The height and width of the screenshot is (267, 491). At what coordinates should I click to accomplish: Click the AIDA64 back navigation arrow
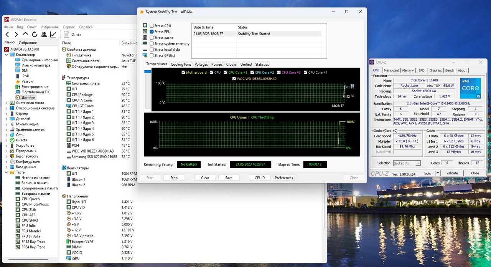pyautogui.click(x=7, y=35)
